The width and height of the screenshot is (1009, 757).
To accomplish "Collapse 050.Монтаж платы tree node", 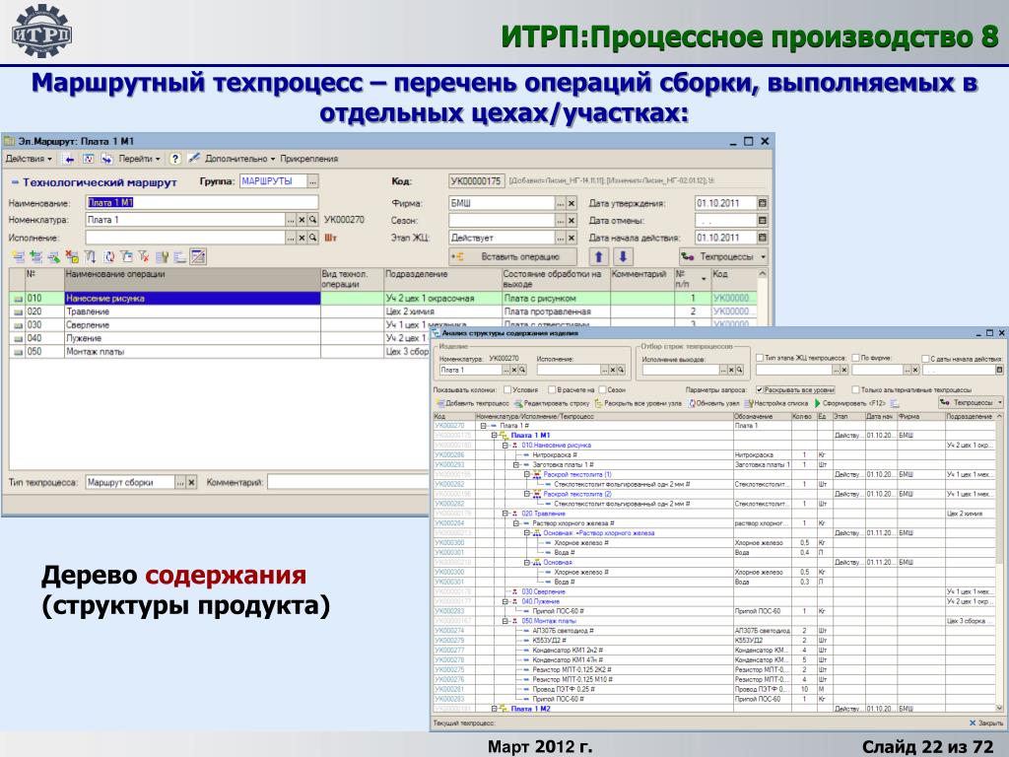I will (x=505, y=621).
